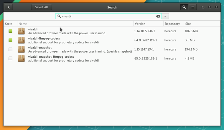Click the vivaldi-snapshot package icon
The image size is (224, 130).
21,49
